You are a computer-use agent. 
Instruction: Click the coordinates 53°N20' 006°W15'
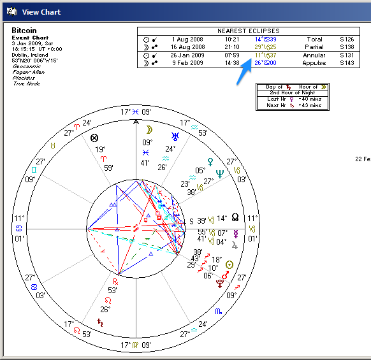click(35, 61)
